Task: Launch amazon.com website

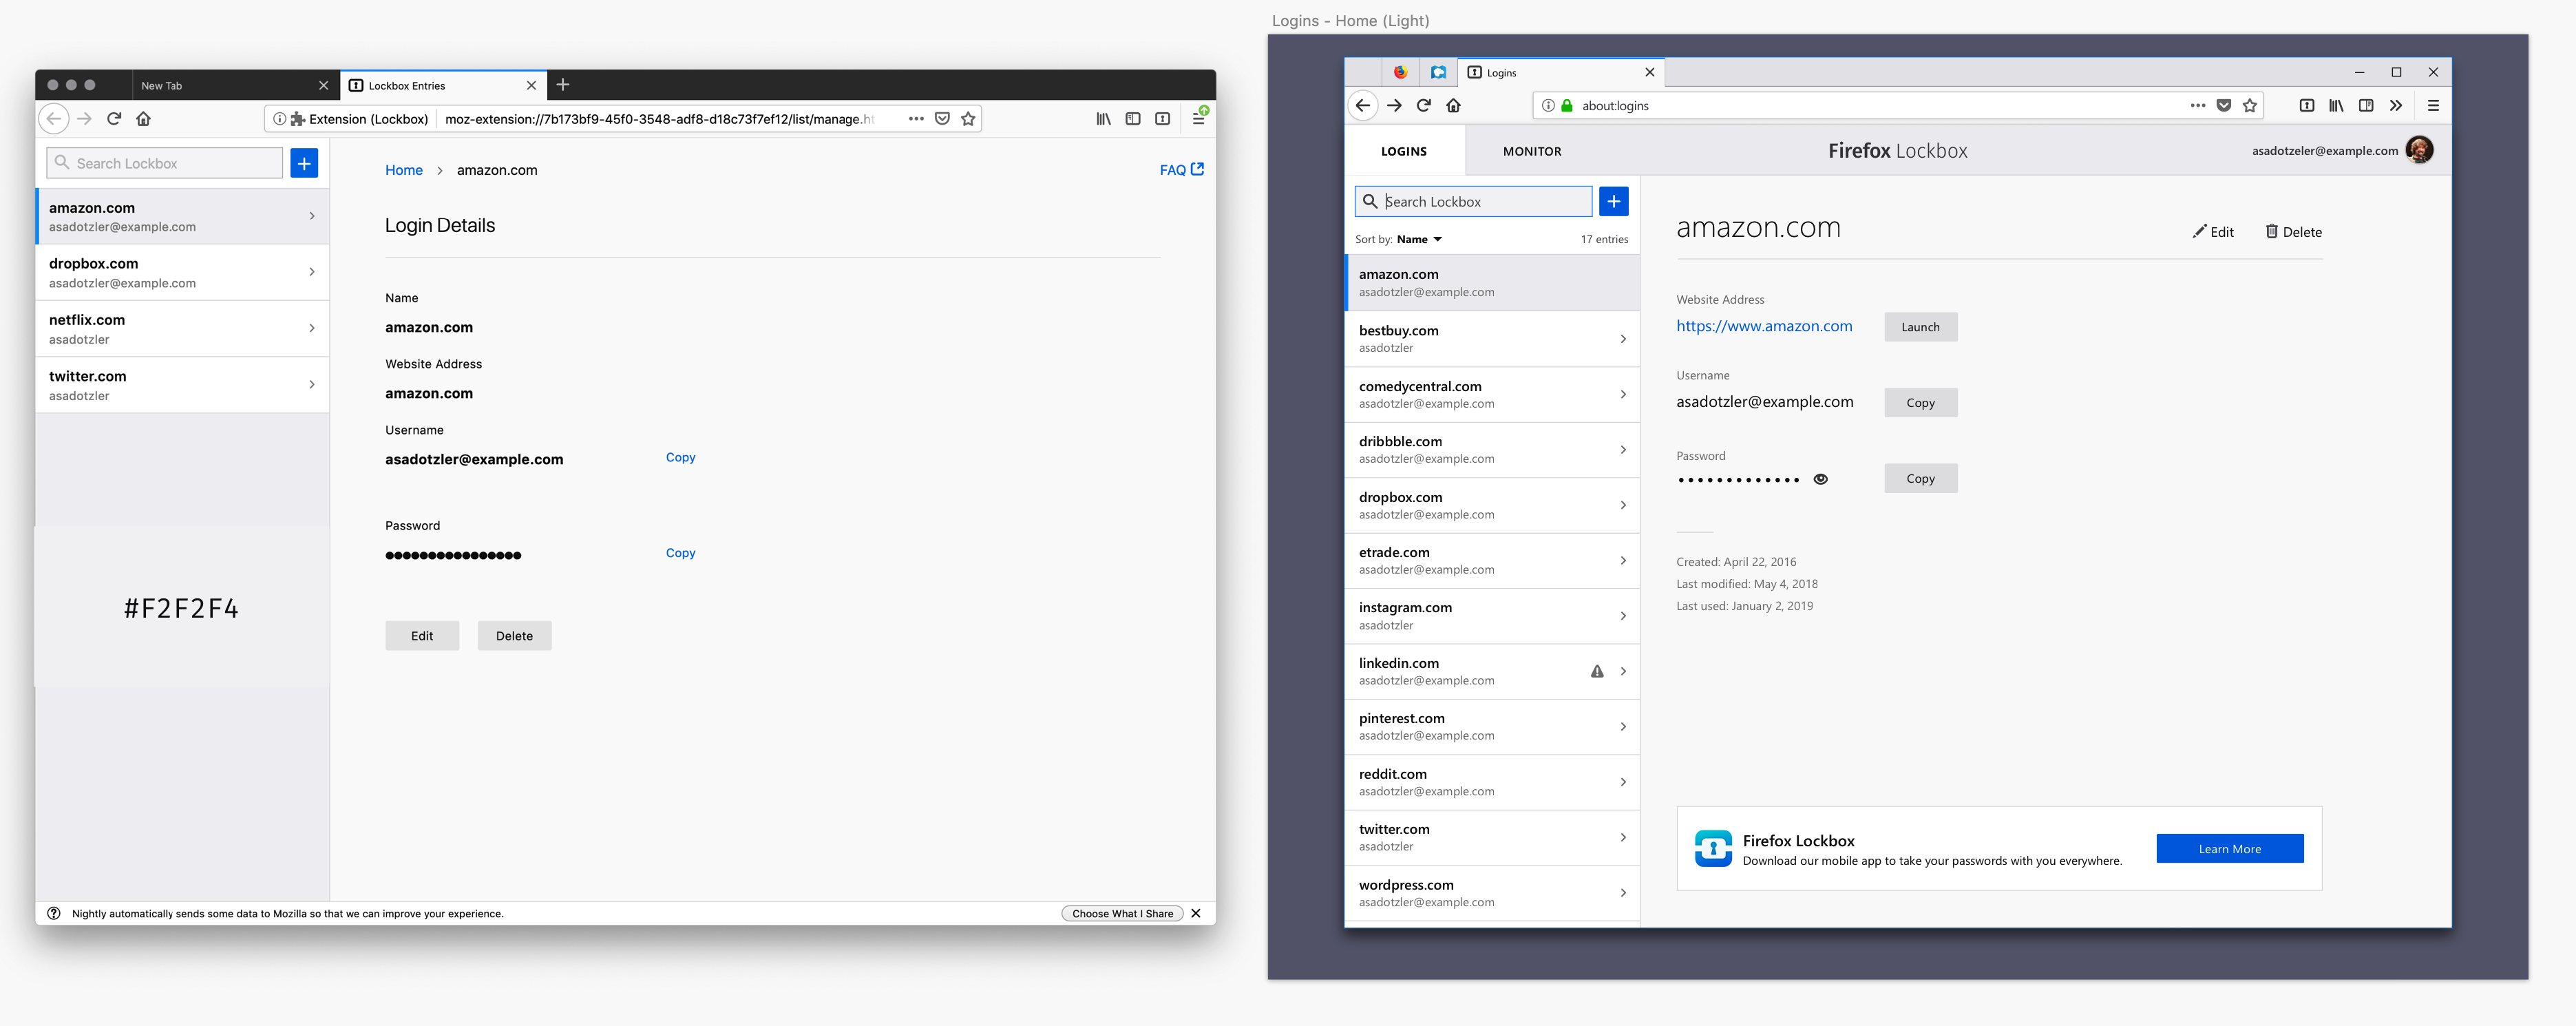Action: tap(1920, 327)
